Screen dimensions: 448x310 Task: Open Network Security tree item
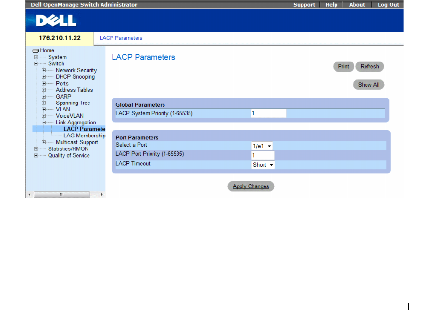click(x=76, y=70)
